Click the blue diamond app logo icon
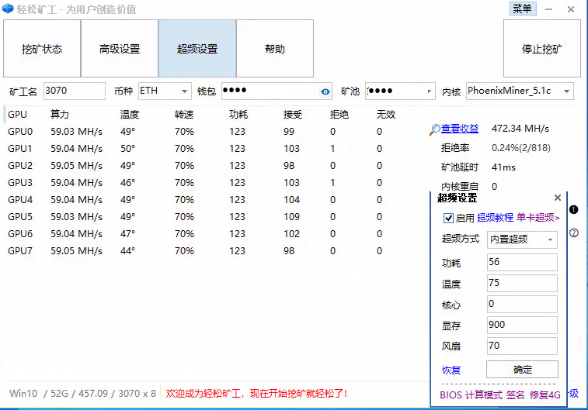Image resolution: width=588 pixels, height=410 pixels. [8, 9]
